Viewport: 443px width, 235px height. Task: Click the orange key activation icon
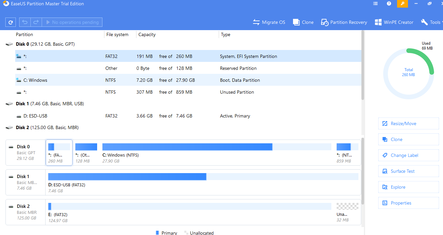pyautogui.click(x=402, y=4)
